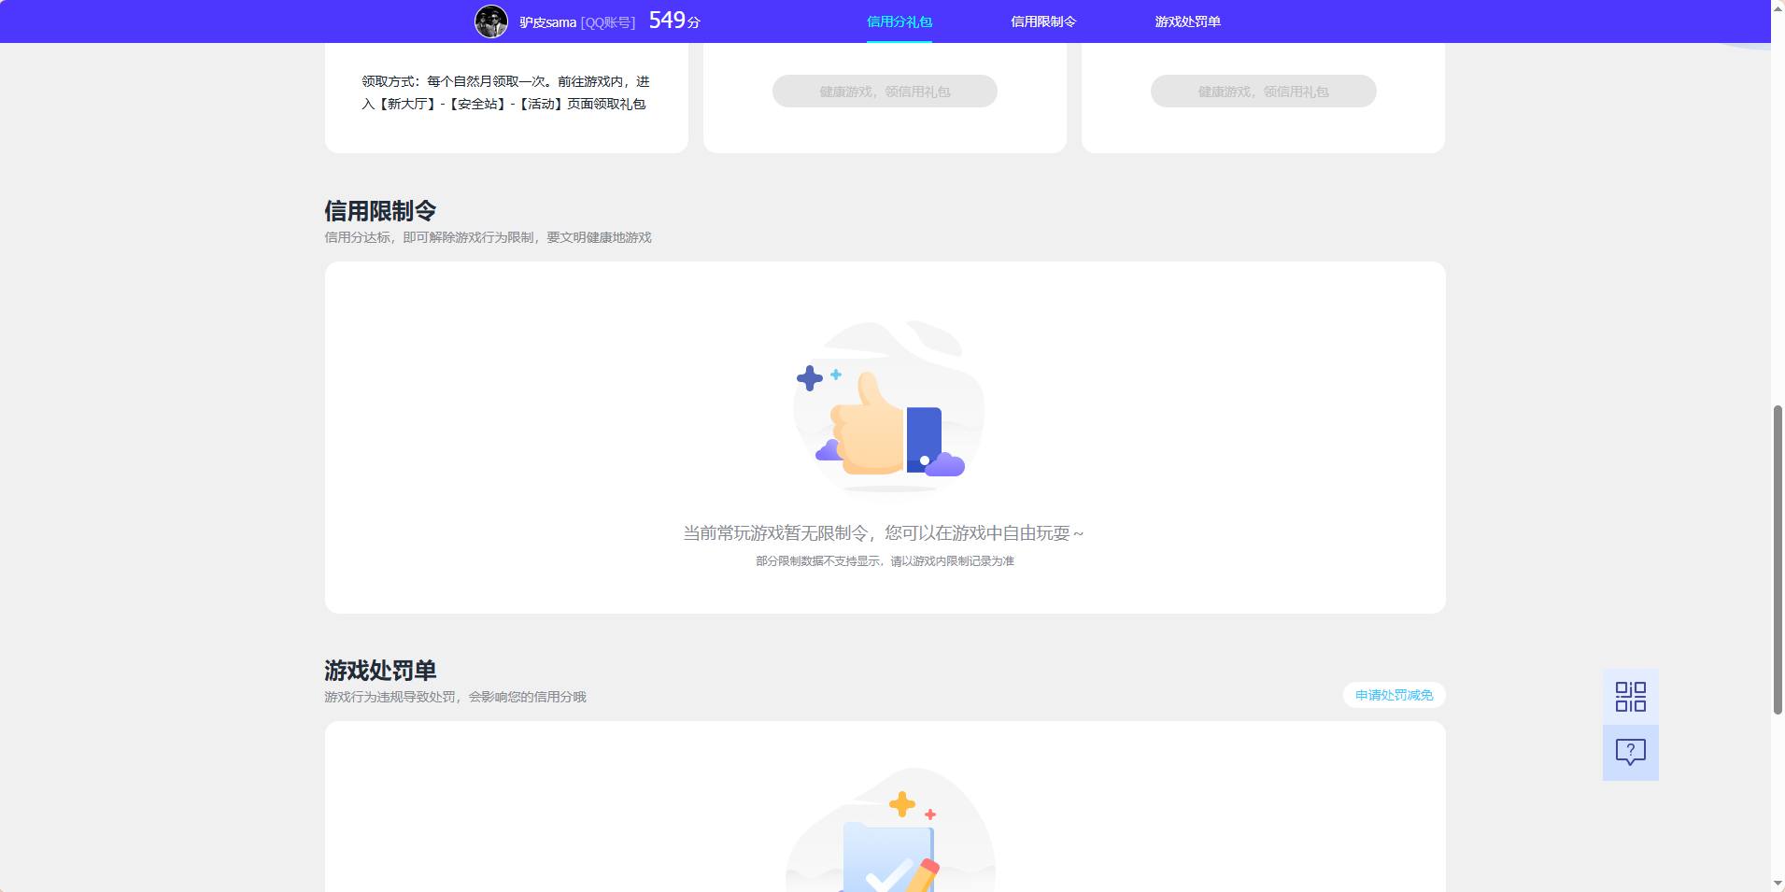This screenshot has width=1785, height=892.
Task: Click subtitle 游戏行为违规导致处罚
Action: click(390, 697)
